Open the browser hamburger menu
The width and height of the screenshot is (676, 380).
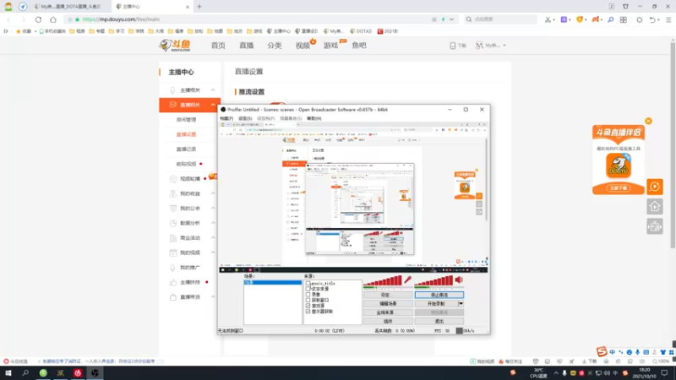[x=668, y=19]
